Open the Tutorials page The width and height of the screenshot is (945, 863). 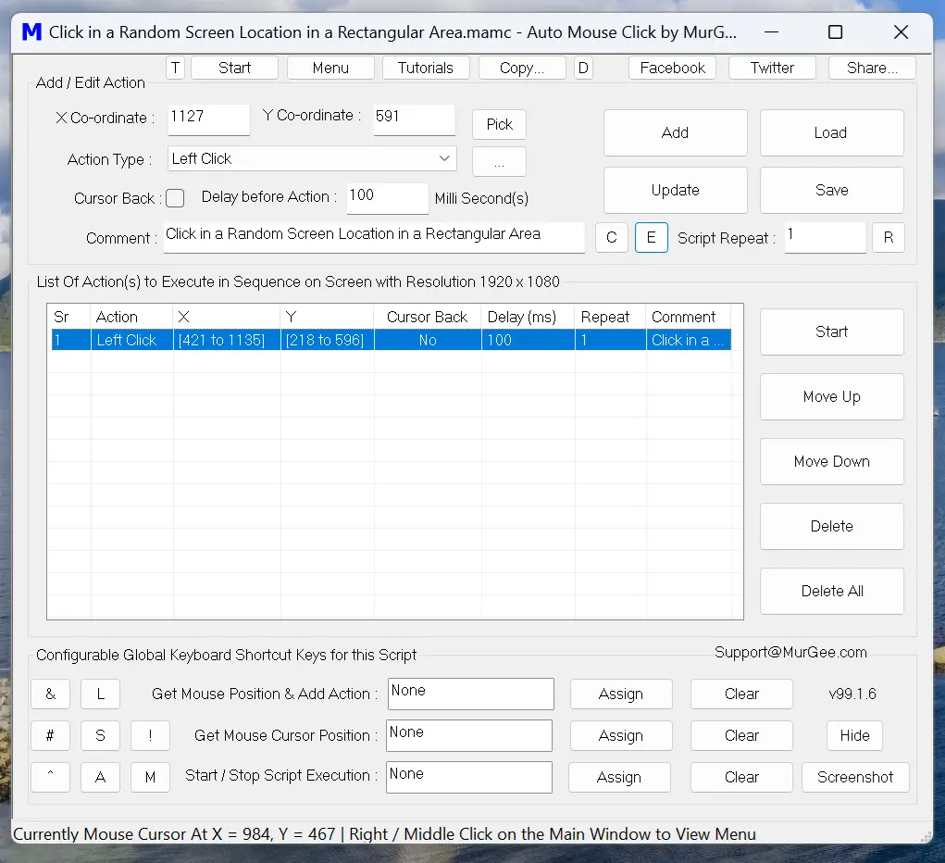tap(426, 68)
